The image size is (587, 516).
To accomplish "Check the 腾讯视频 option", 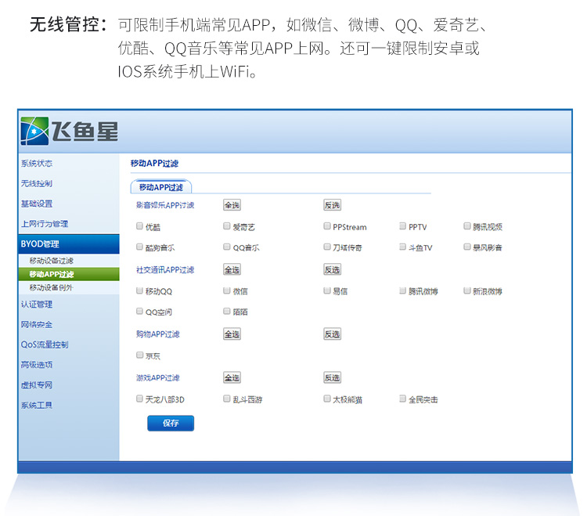I will click(467, 226).
